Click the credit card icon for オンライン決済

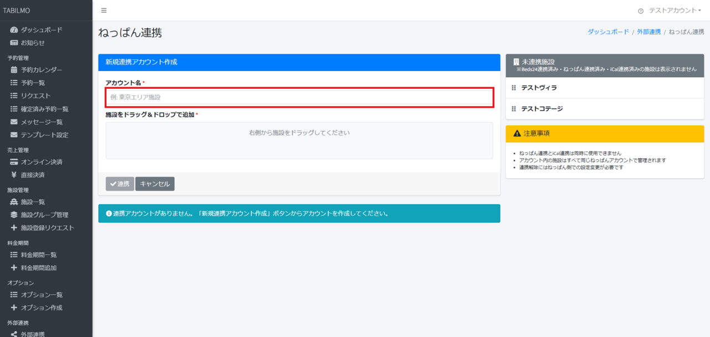click(14, 162)
